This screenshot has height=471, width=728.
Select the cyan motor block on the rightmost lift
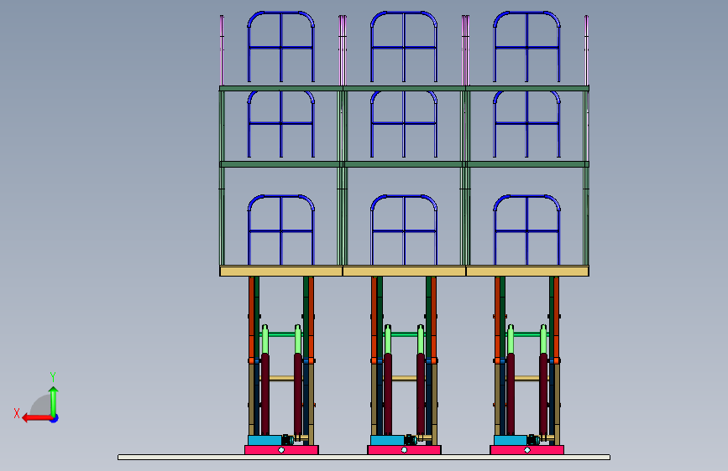[x=511, y=440]
